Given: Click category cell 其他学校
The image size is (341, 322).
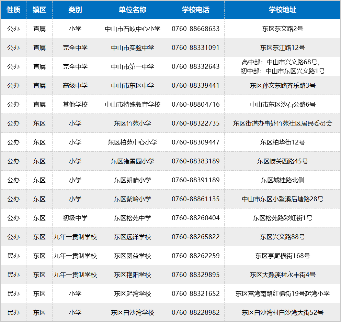Looking at the screenshot, I should pos(75,105).
